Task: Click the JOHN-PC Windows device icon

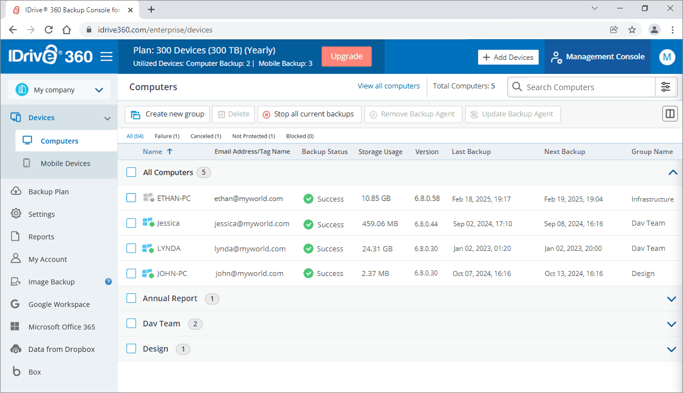Action: coord(148,273)
